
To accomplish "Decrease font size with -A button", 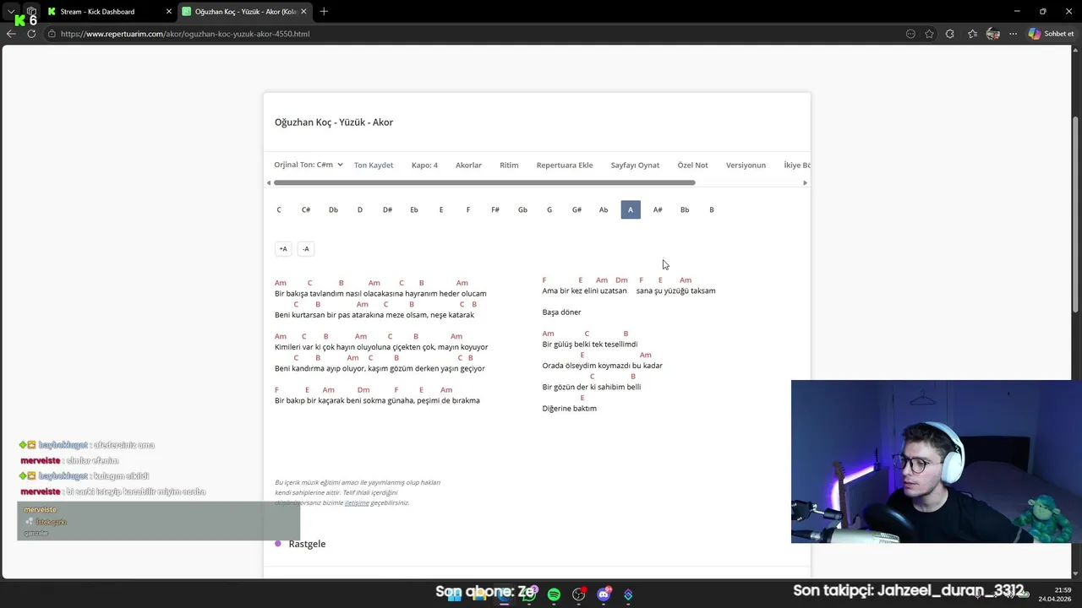I will 306,249.
